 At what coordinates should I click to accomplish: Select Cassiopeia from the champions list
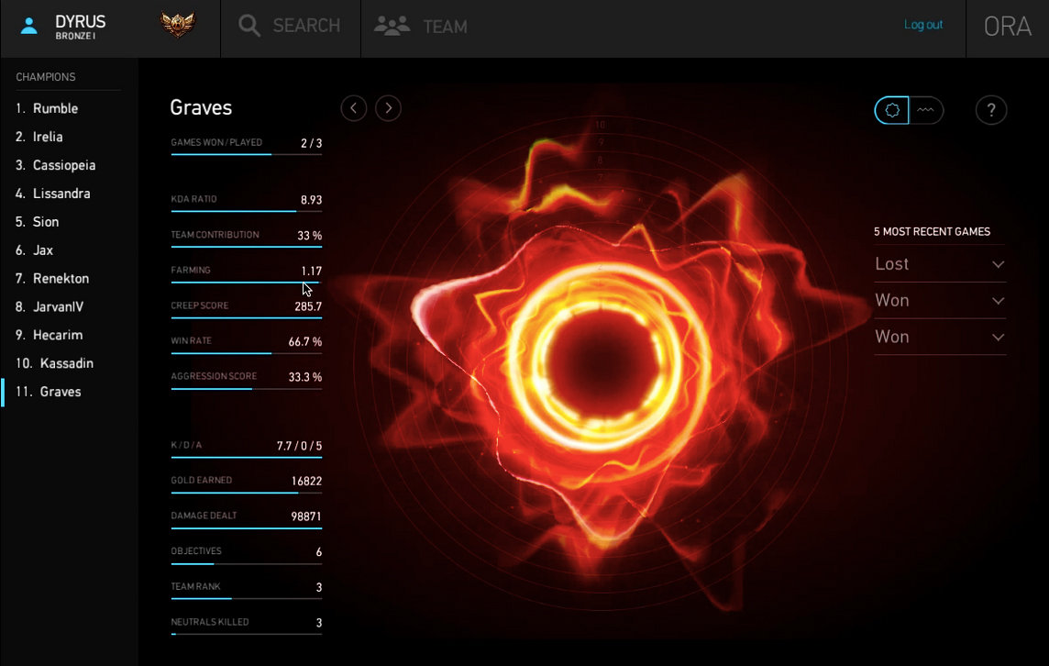pos(64,165)
